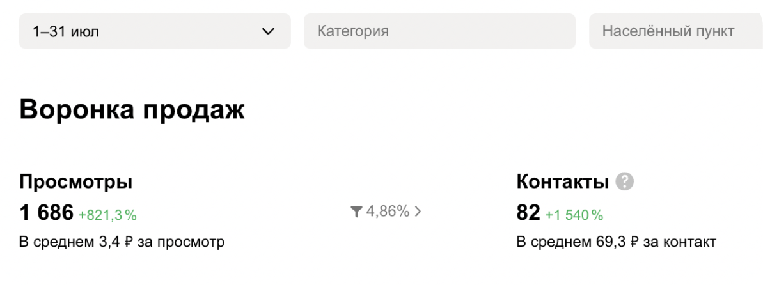763x285 pixels.
Task: Click the В среднем 69,3 ₽ за контакт text
Action: (x=616, y=242)
